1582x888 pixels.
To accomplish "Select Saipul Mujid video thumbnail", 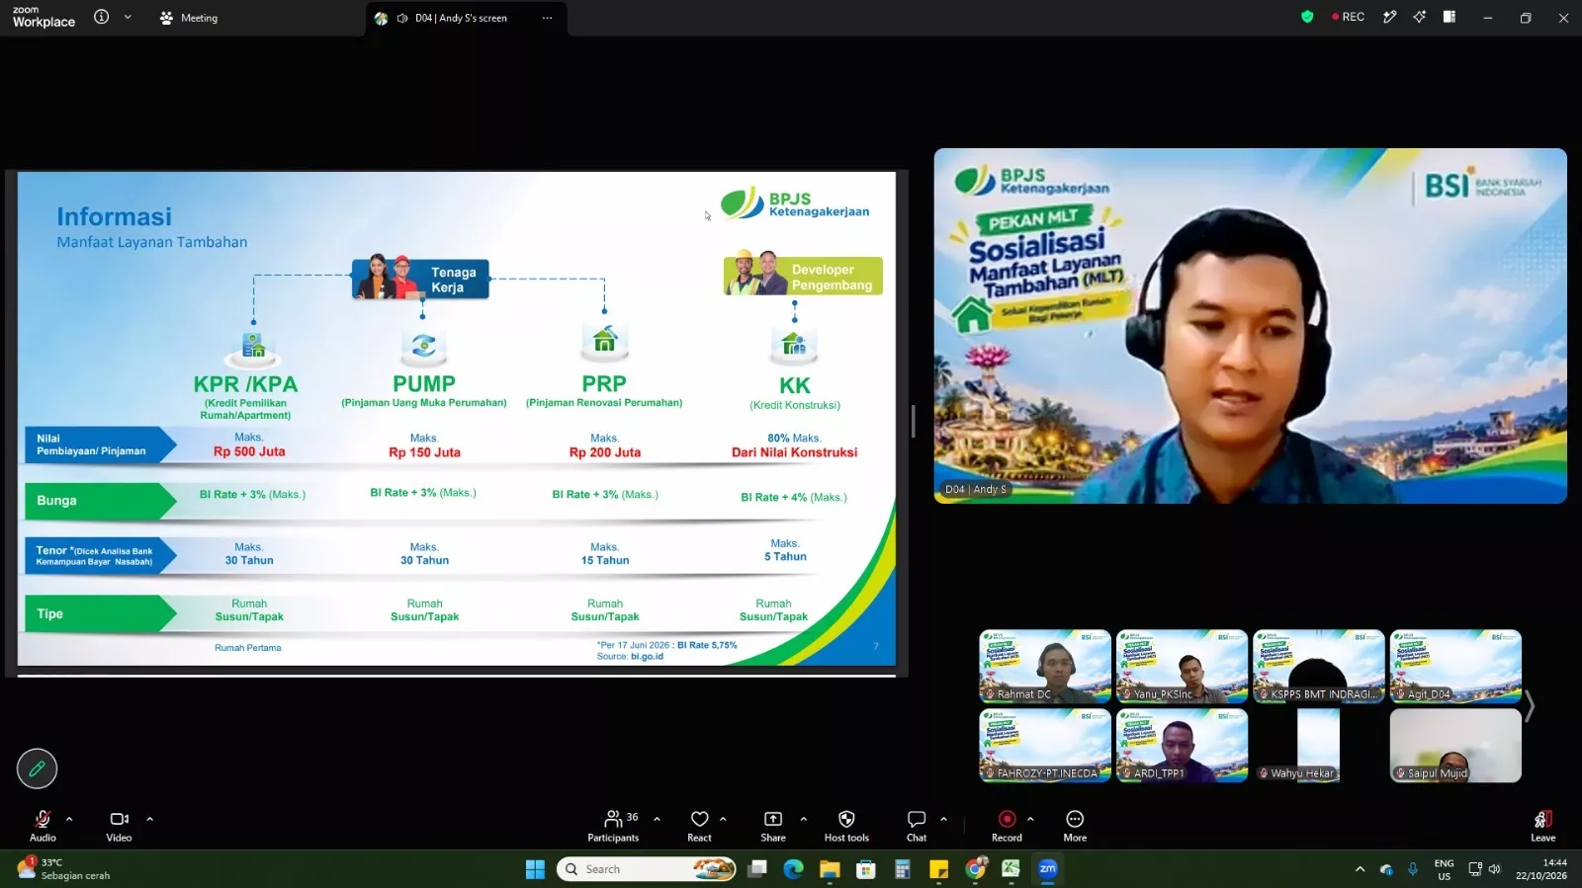I will (x=1455, y=746).
